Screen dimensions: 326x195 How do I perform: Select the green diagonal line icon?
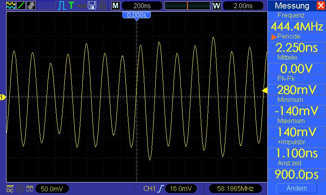21,6
